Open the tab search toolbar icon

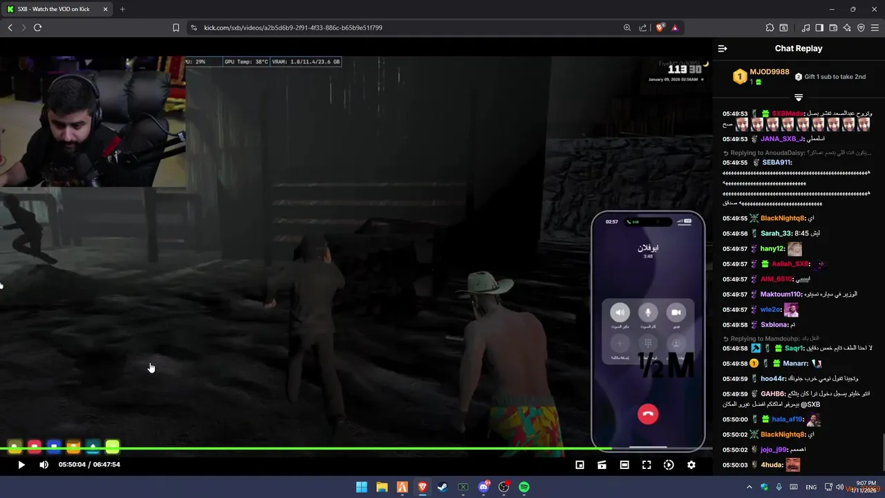coord(783,28)
